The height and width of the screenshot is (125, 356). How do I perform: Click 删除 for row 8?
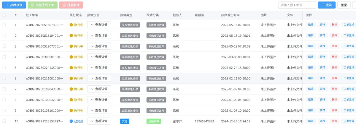pos(334,100)
